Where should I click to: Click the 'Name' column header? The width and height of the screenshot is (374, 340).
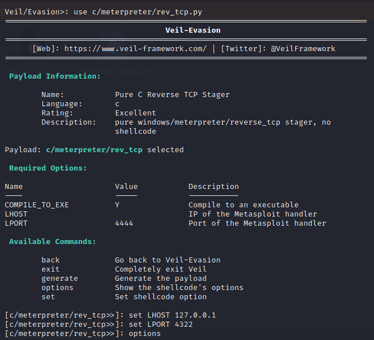[x=14, y=187]
